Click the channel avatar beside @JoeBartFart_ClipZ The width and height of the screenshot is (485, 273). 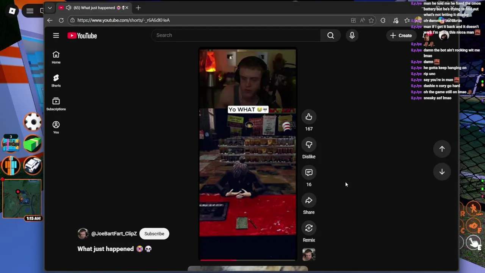(x=83, y=234)
